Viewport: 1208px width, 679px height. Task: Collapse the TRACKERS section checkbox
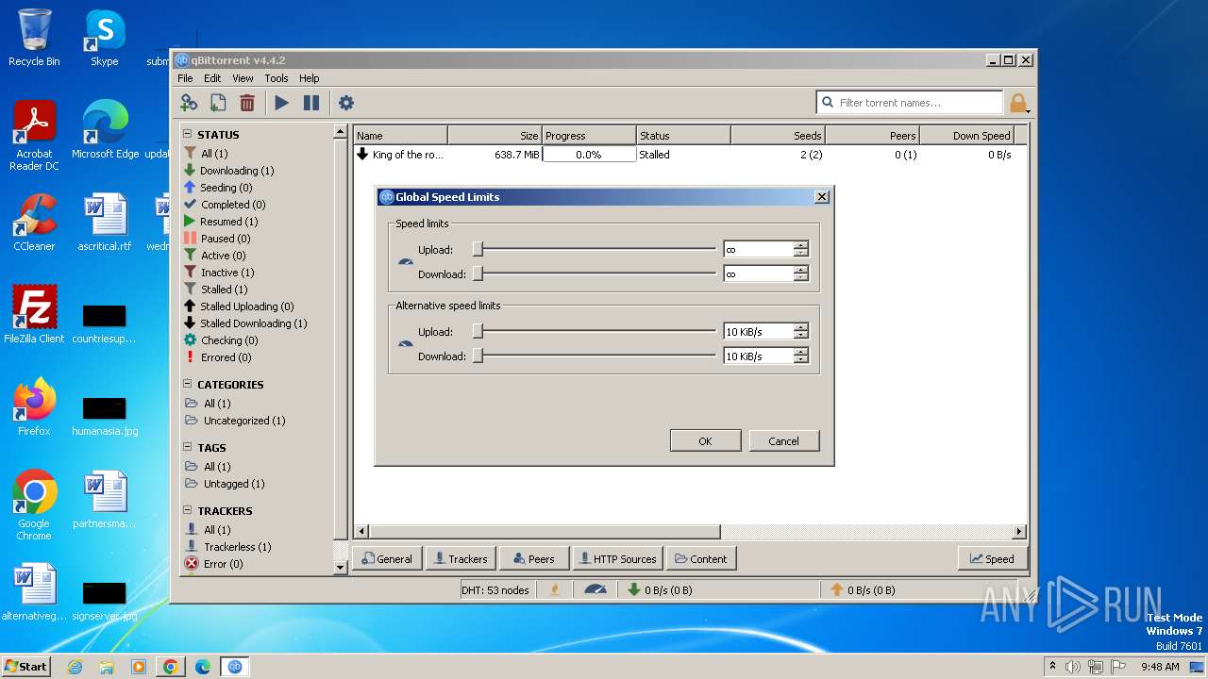188,510
